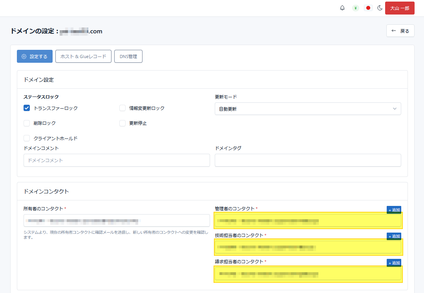Image resolution: width=424 pixels, height=293 pixels.
Task: Click 追加 button for 技術担当者のコンタクト
Action: pyautogui.click(x=394, y=236)
